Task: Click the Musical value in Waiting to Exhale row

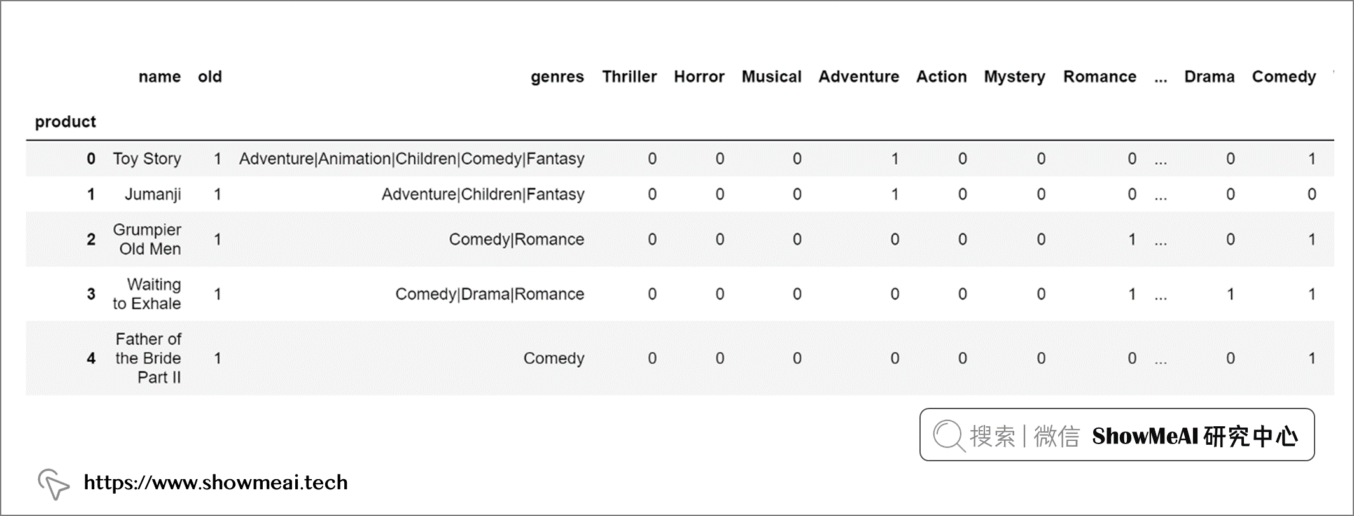Action: click(x=797, y=294)
